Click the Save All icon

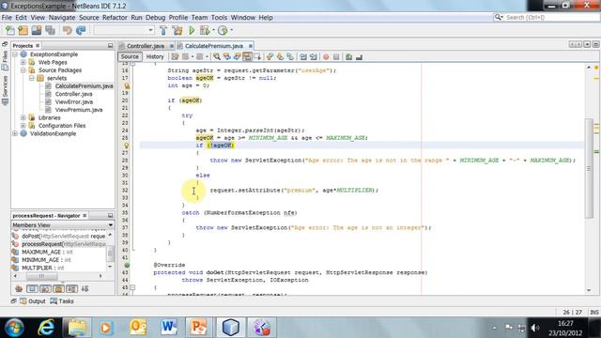[50, 30]
